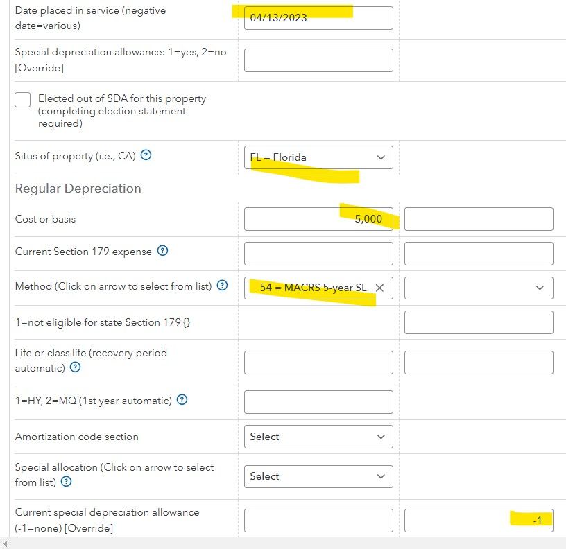Click the Special depreciation allowance override field
566x549 pixels.
pyautogui.click(x=318, y=60)
